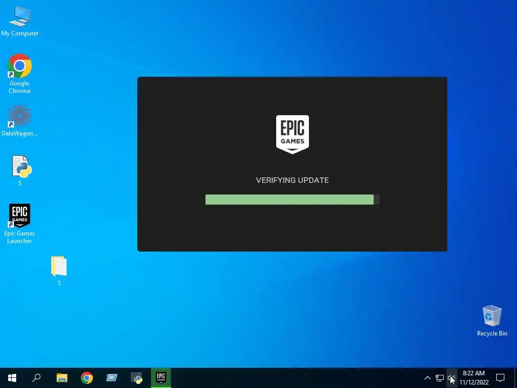517x388 pixels.
Task: Open the blue window app in taskbar
Action: (112, 378)
